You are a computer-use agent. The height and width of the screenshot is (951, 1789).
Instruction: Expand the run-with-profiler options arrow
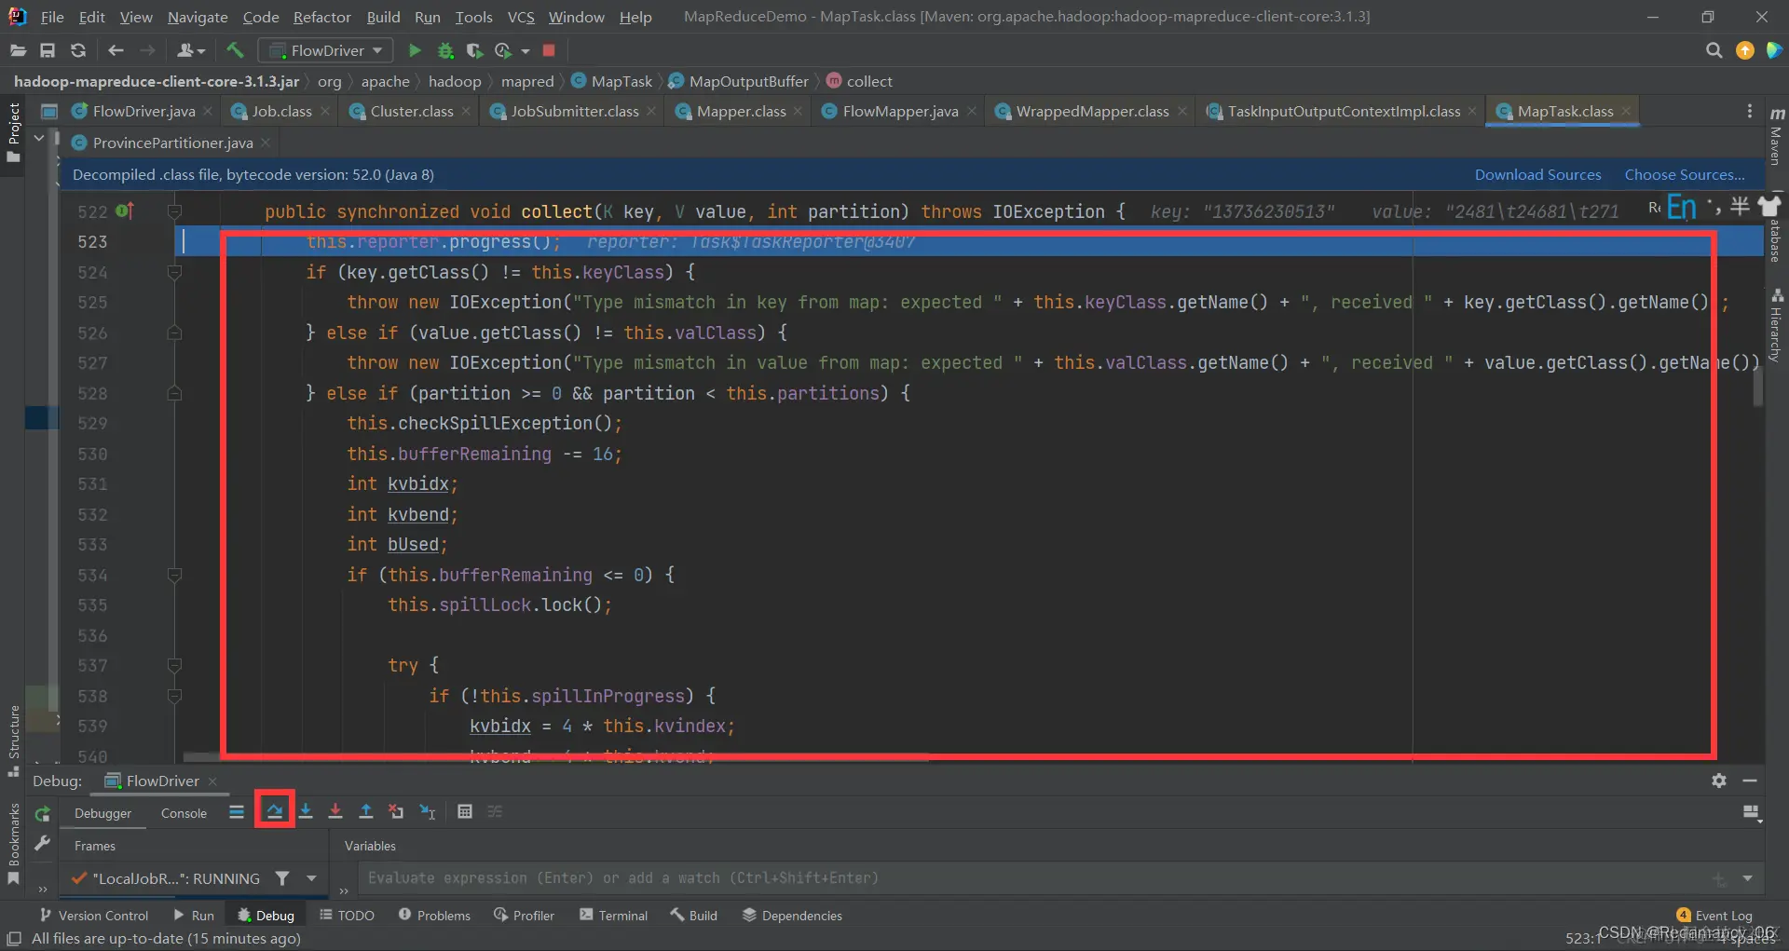(x=526, y=50)
